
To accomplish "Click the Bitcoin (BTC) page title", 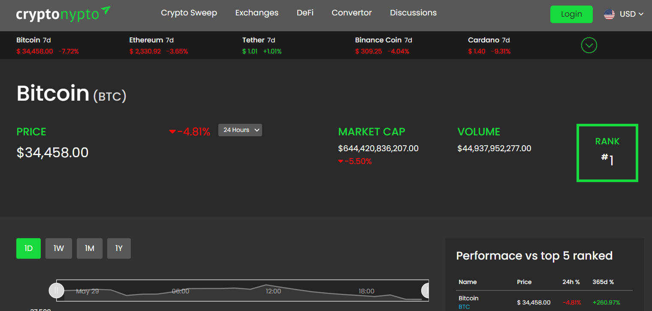I will pos(71,93).
